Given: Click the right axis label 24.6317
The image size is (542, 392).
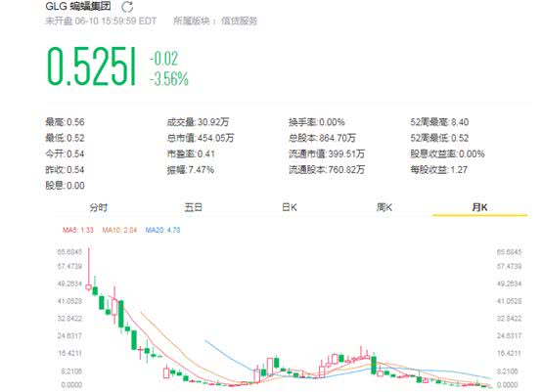Looking at the screenshot, I should [x=509, y=335].
